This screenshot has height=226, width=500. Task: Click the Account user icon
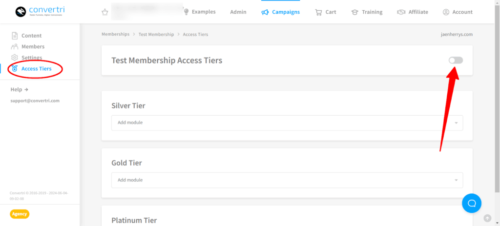click(446, 12)
